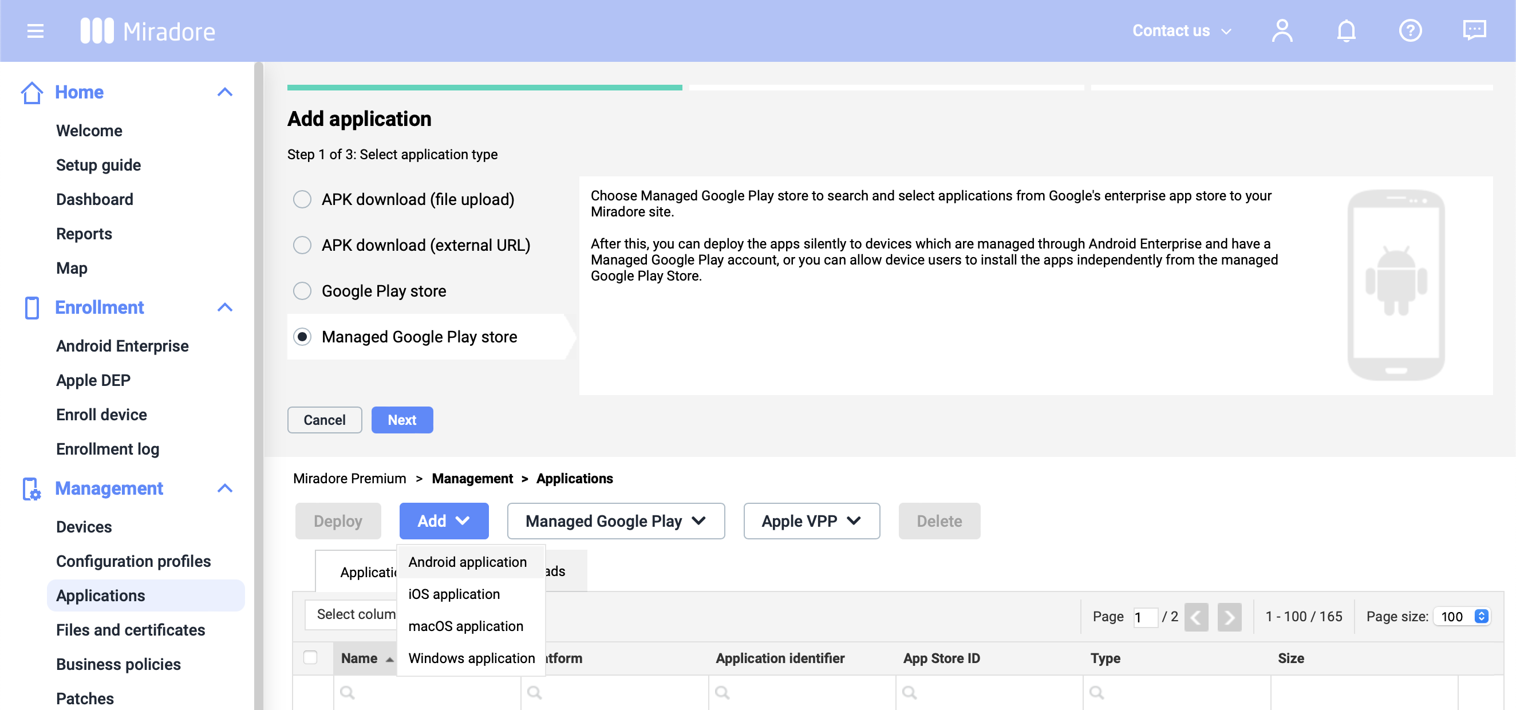The image size is (1516, 710).
Task: Open the hamburger navigation menu
Action: (x=35, y=30)
